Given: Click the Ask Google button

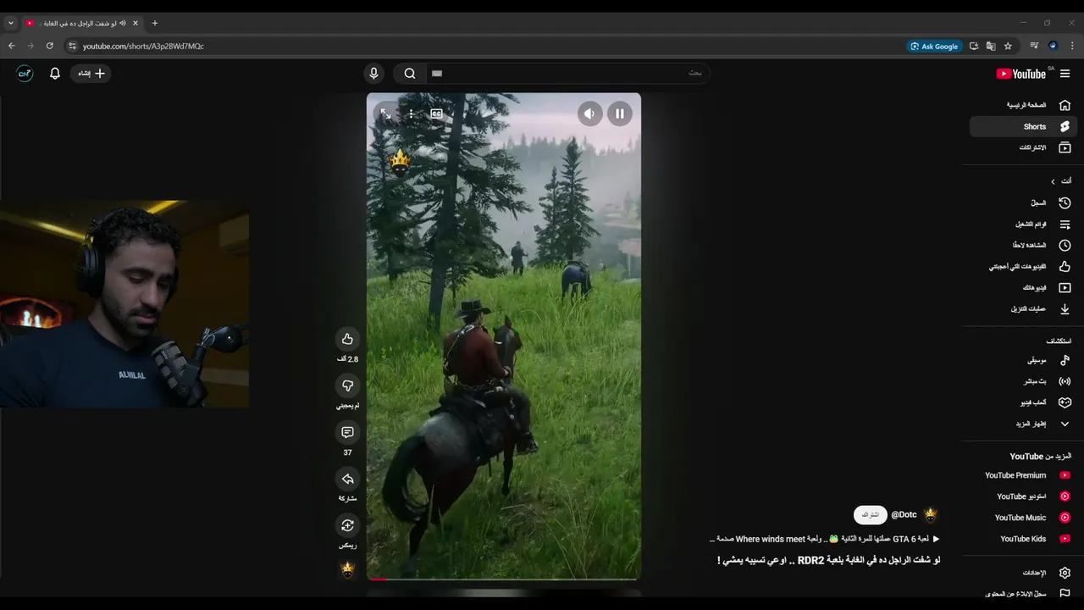Looking at the screenshot, I should click(x=933, y=46).
